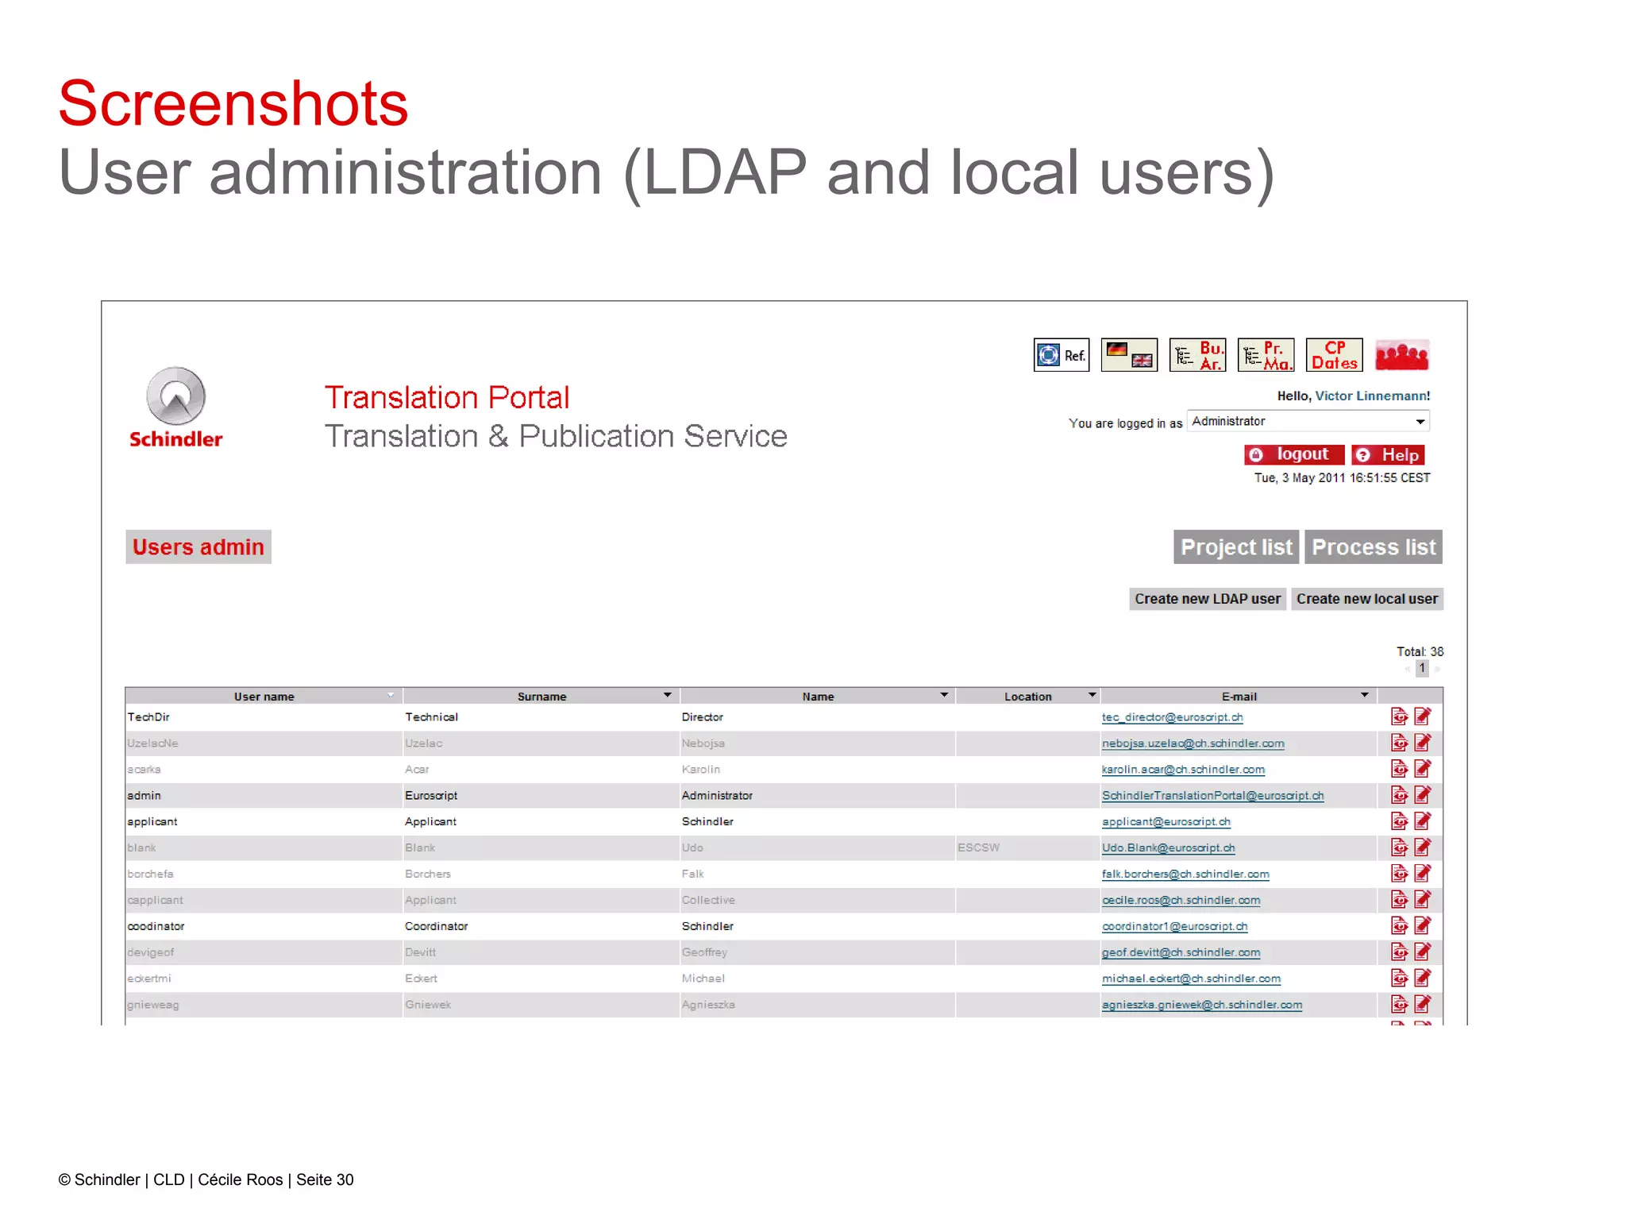Image resolution: width=1626 pixels, height=1220 pixels.
Task: Select the capplicant user name cell
Action: (x=264, y=900)
